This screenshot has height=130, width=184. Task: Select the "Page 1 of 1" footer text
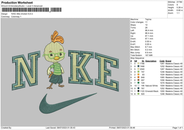(x=178, y=128)
